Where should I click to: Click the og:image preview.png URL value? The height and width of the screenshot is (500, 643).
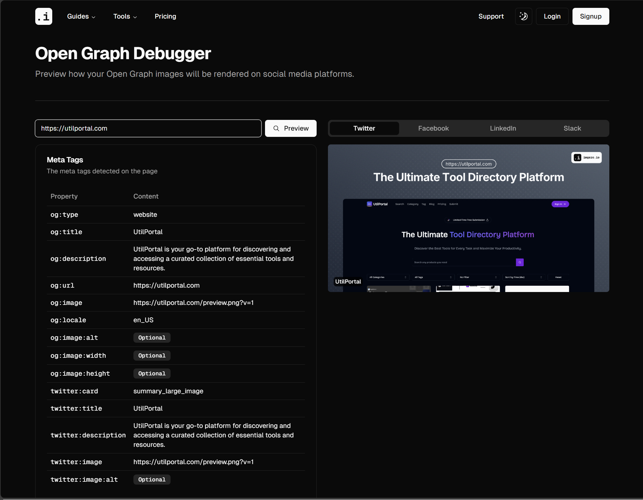[193, 303]
